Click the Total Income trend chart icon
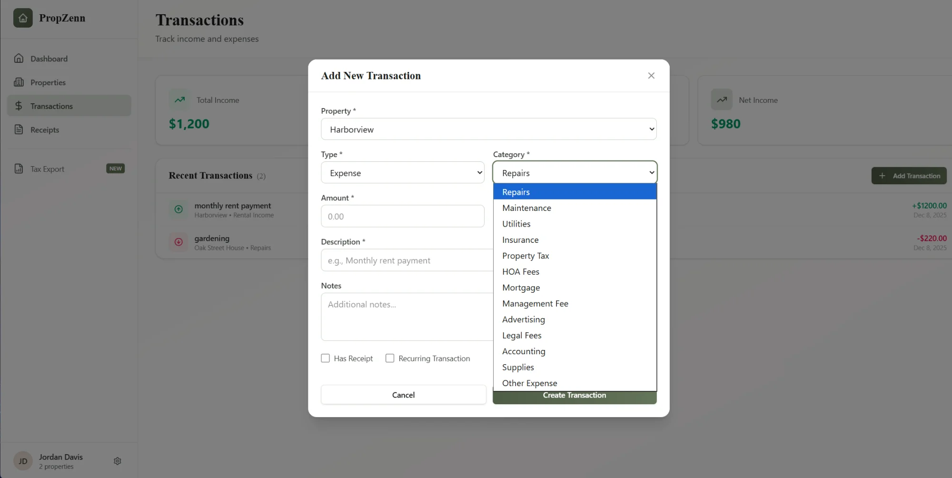The image size is (952, 478). tap(179, 100)
